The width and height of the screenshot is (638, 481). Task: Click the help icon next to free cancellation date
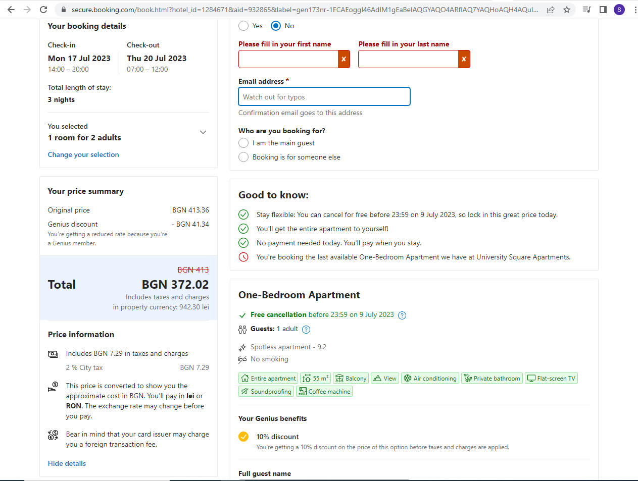click(402, 315)
